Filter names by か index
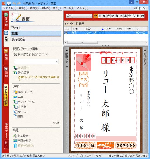 tap(104, 16)
